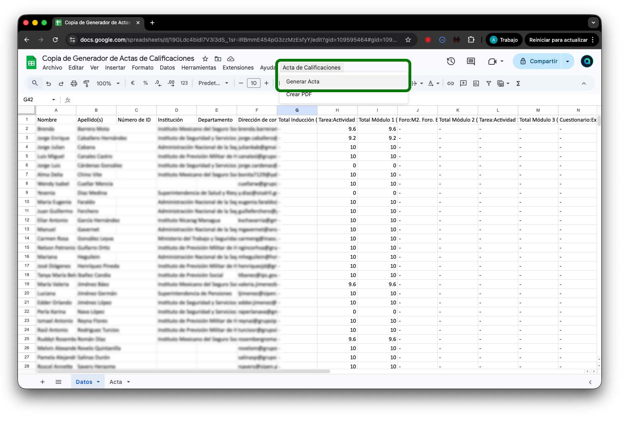Click the insert link icon

point(451,83)
